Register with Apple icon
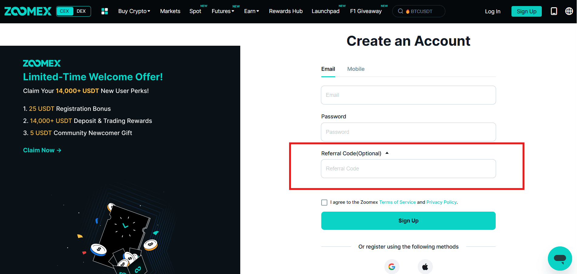 tap(425, 266)
